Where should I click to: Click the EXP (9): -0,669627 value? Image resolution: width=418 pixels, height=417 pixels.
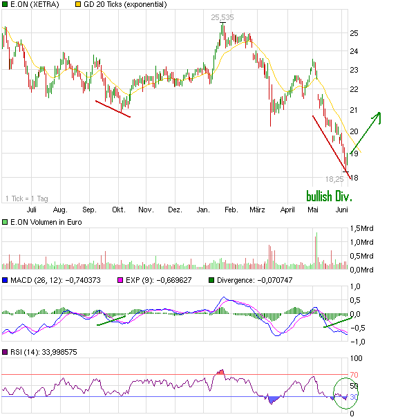159,280
